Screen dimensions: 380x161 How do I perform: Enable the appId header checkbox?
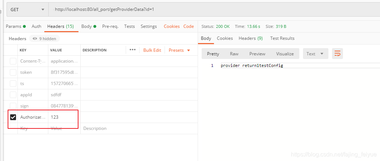[13, 95]
